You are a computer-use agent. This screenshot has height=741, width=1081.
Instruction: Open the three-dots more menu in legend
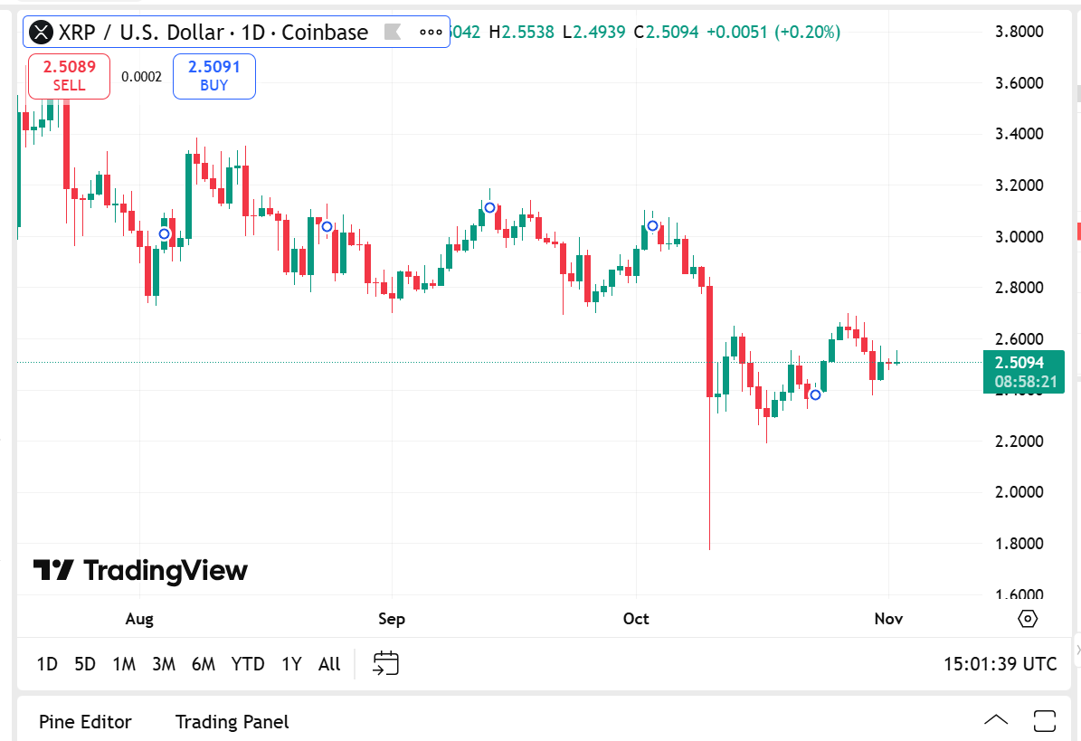click(431, 33)
